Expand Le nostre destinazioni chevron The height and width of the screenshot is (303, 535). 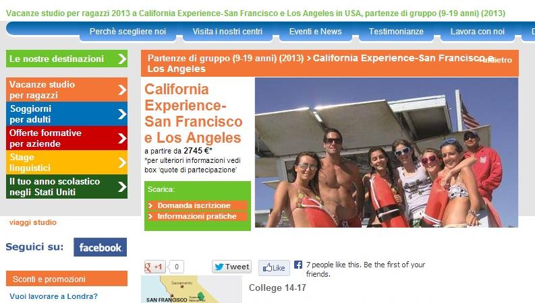[x=122, y=59]
